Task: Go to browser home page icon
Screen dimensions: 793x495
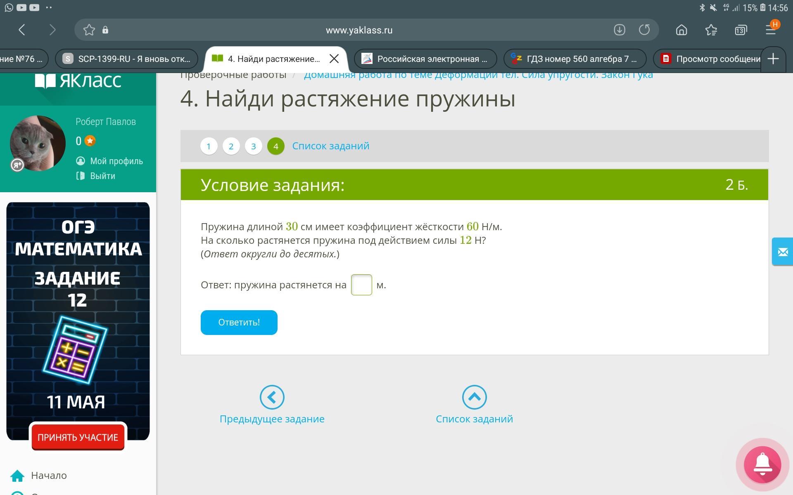Action: 681,30
